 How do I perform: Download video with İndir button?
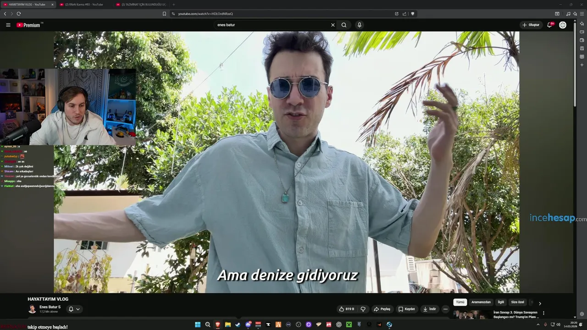coord(430,309)
